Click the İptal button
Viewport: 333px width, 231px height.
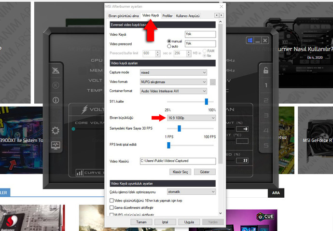tap(165, 222)
